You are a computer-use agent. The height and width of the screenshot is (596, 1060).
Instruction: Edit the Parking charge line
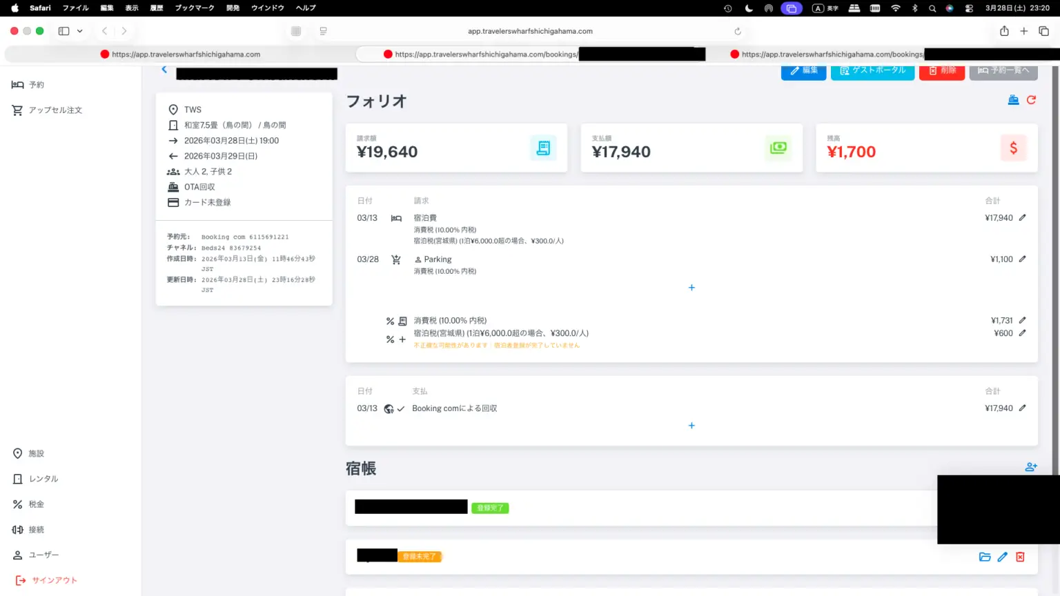[x=1022, y=259]
